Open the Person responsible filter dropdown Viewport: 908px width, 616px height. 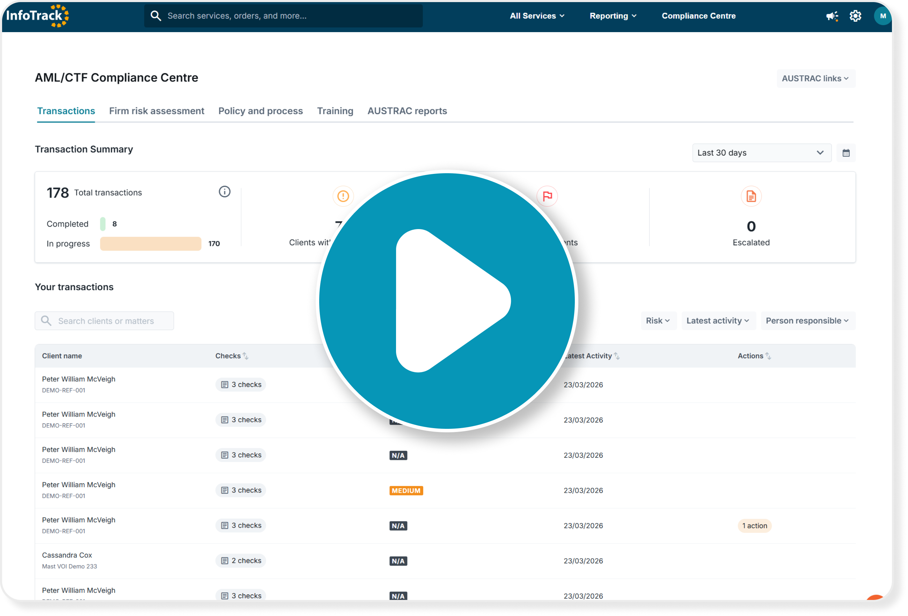click(x=807, y=321)
